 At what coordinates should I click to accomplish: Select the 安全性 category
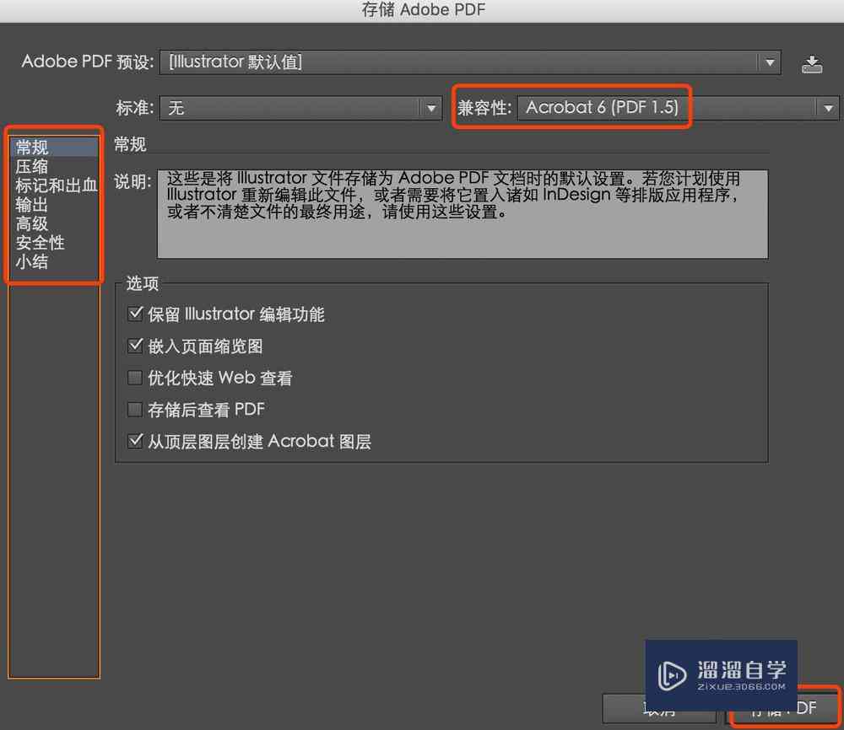54,243
